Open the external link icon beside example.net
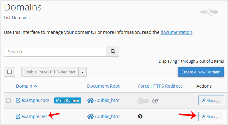 point(18,116)
